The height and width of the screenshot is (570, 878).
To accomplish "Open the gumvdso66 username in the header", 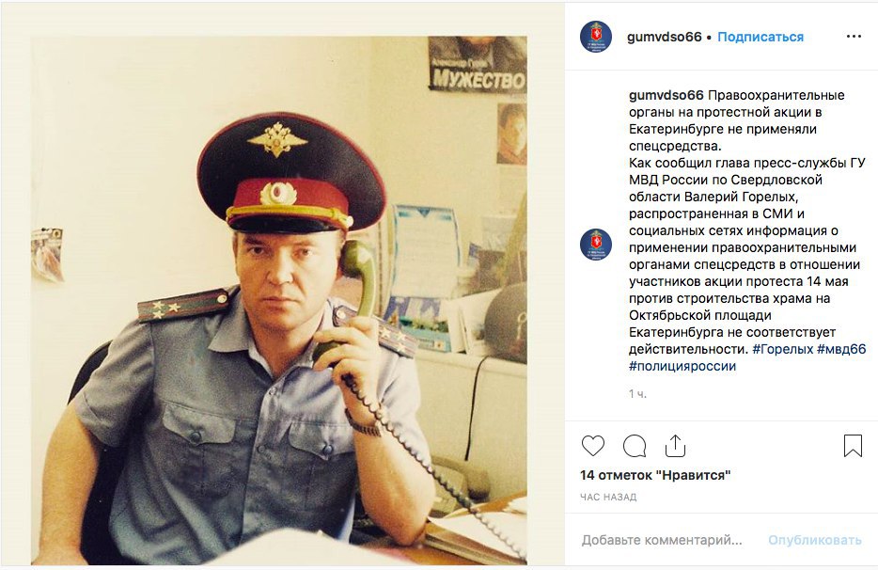I will 664,37.
